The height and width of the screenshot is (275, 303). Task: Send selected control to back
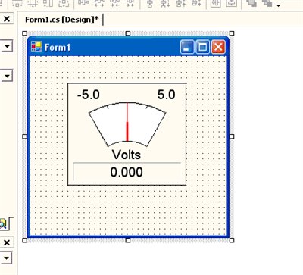267,3
